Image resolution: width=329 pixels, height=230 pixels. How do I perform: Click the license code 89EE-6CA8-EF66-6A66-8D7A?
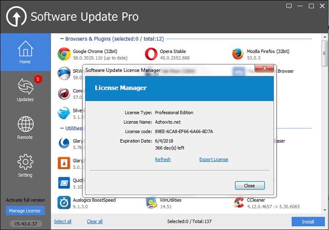point(184,132)
